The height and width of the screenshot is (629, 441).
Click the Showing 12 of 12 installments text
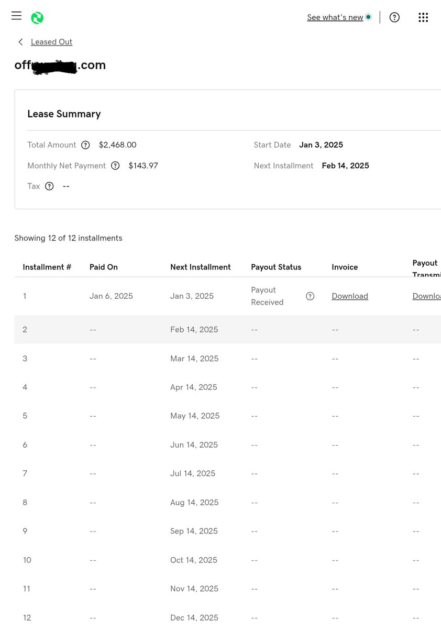click(68, 238)
